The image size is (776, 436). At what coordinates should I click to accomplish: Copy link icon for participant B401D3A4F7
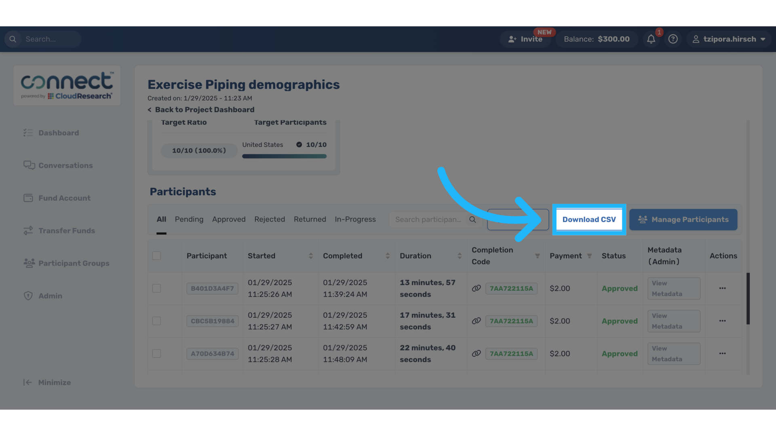tap(477, 288)
